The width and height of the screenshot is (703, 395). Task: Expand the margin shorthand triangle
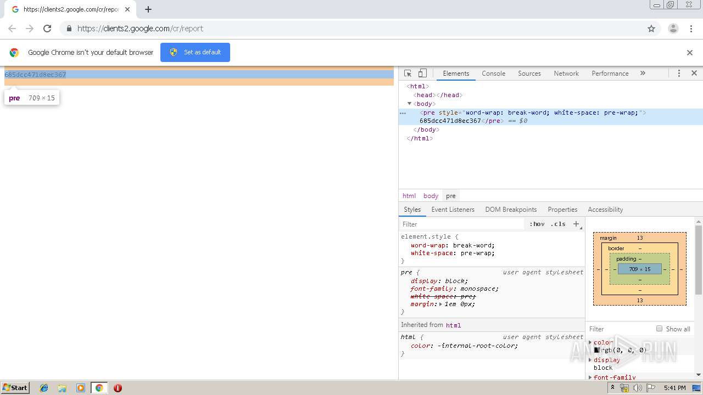(x=440, y=304)
